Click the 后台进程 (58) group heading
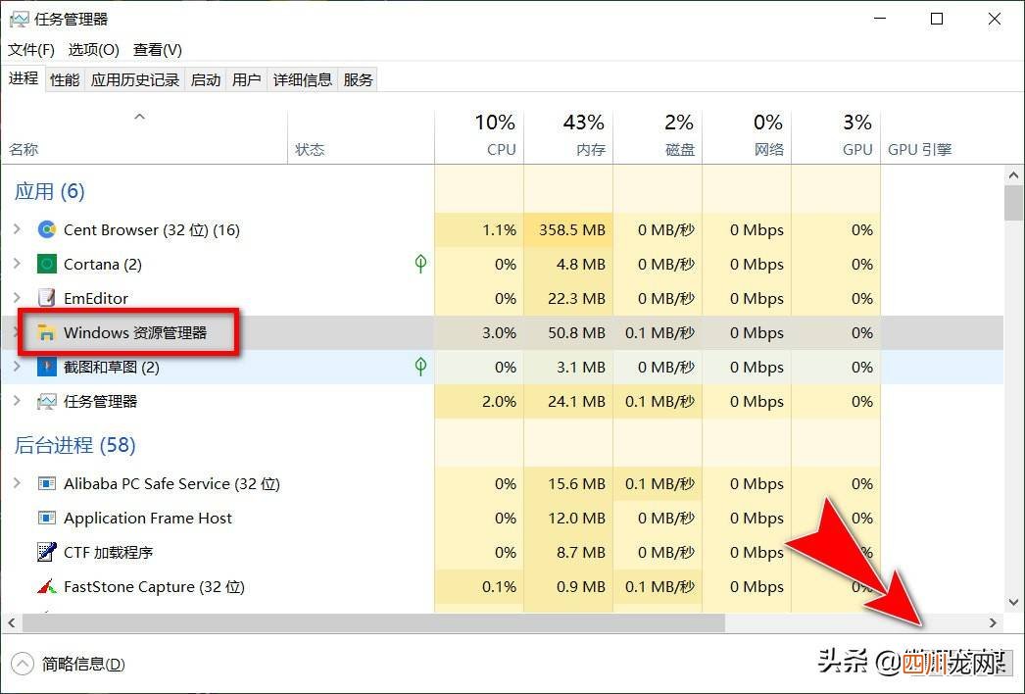The width and height of the screenshot is (1025, 694). (x=75, y=445)
